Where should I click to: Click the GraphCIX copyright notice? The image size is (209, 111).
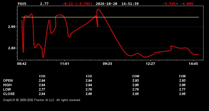pos(42,100)
